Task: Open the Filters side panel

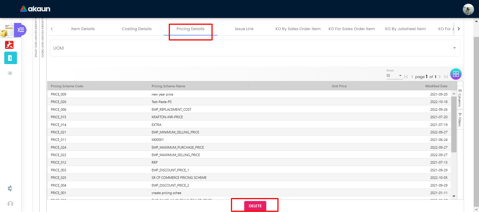Action: click(460, 120)
